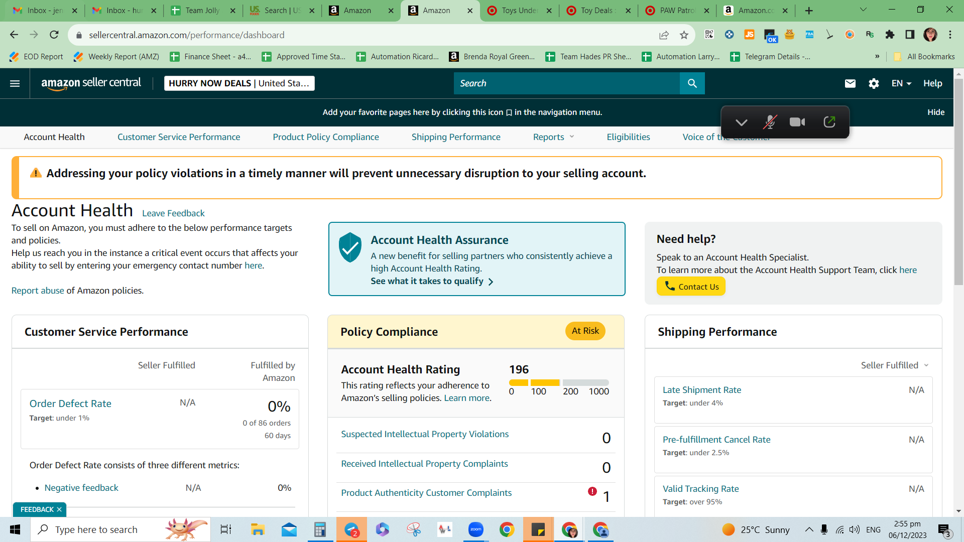The height and width of the screenshot is (542, 964).
Task: Open the Account Health tab
Action: 54,137
